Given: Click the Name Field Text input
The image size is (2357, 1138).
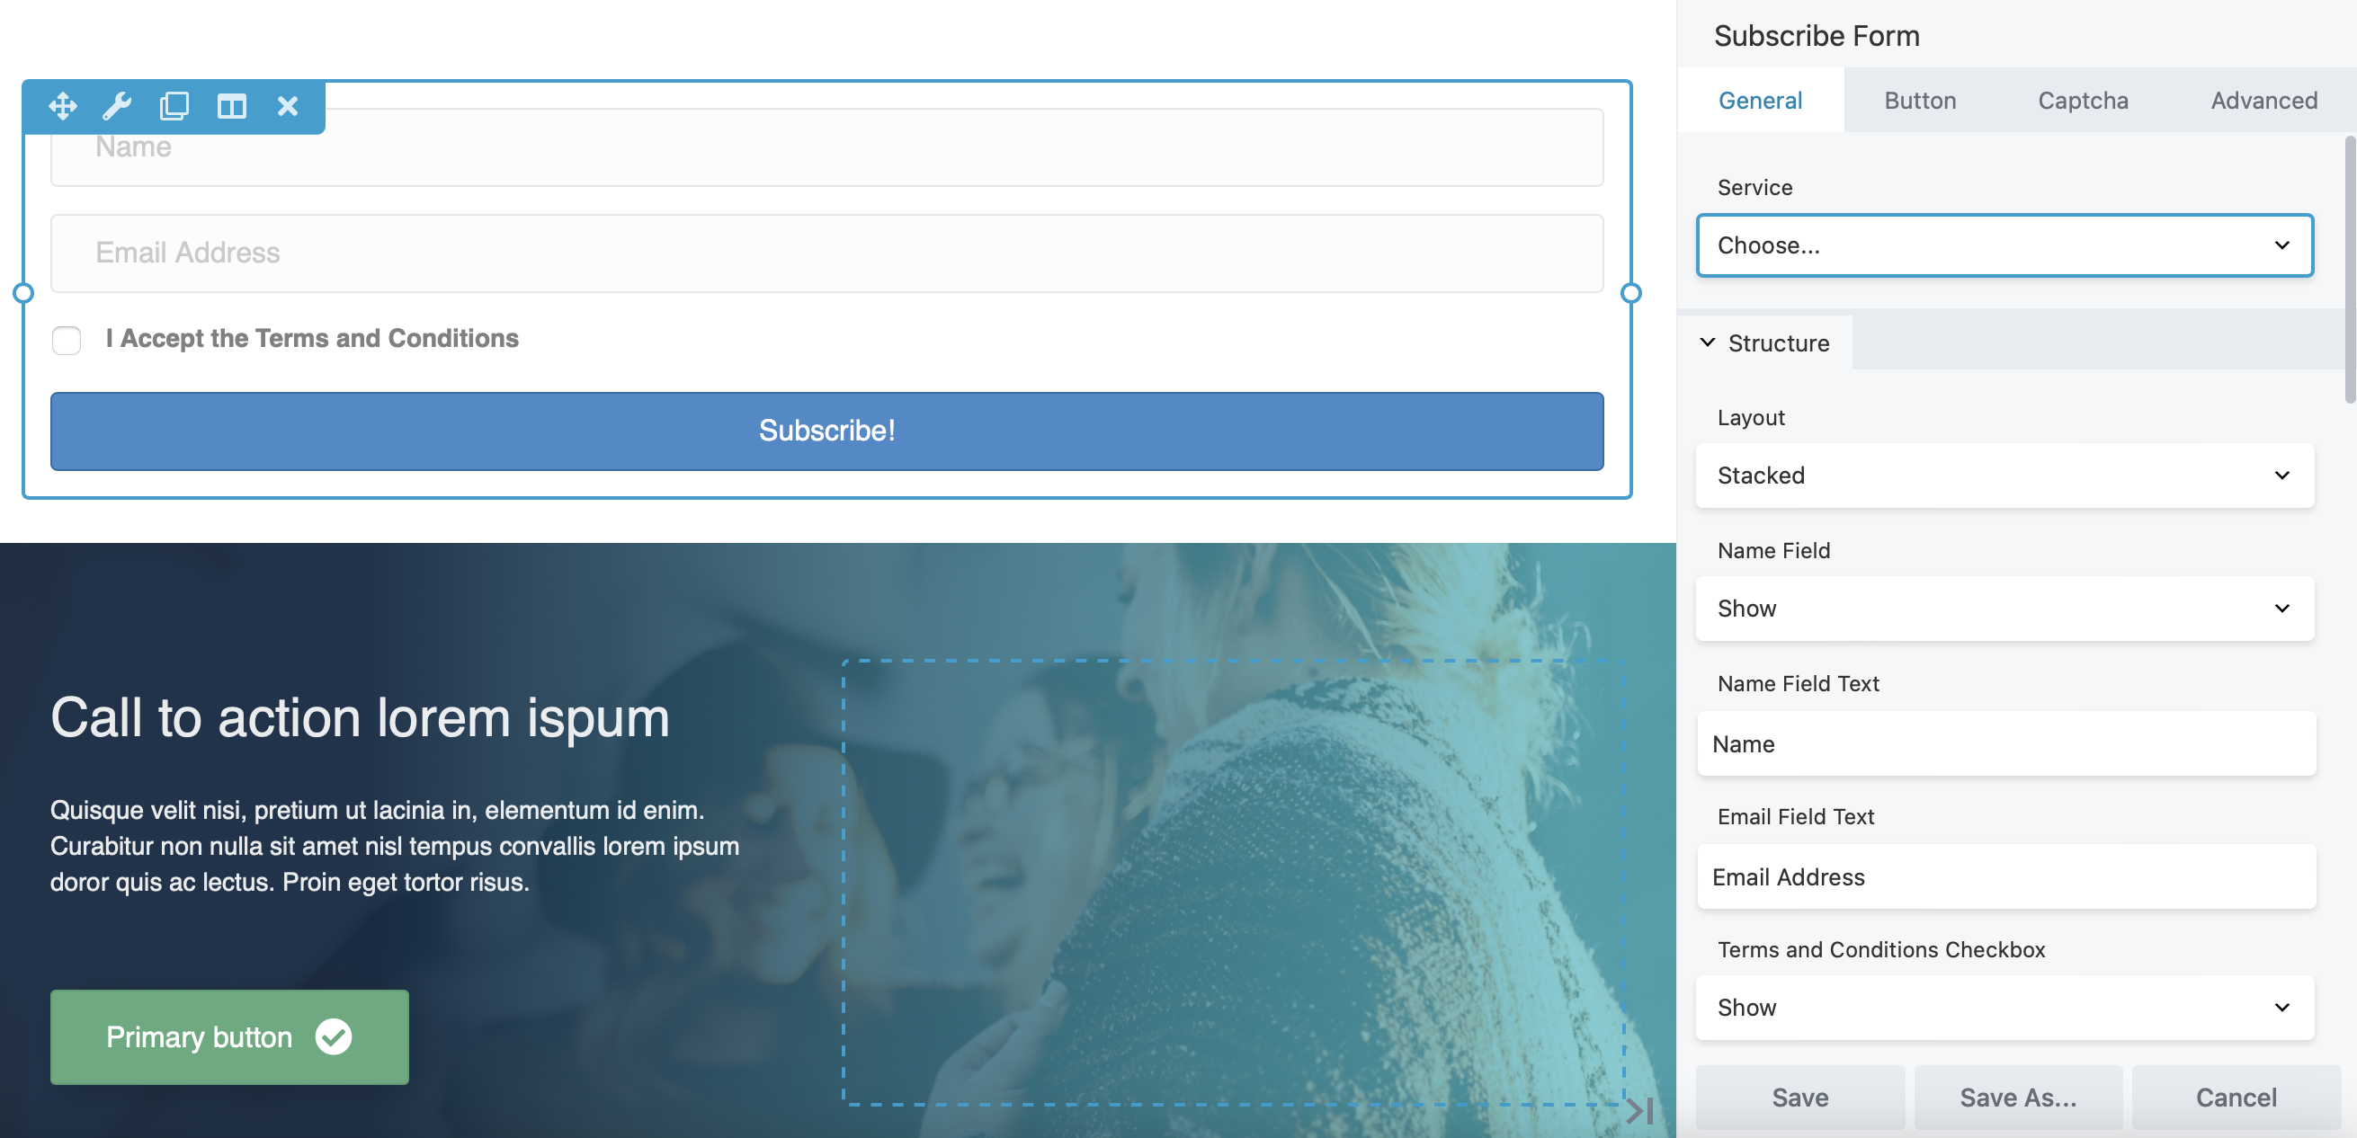Looking at the screenshot, I should pos(2005,742).
